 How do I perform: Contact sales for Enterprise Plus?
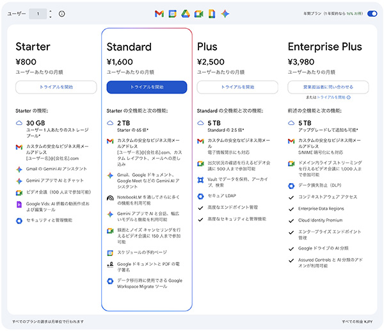[x=328, y=87]
